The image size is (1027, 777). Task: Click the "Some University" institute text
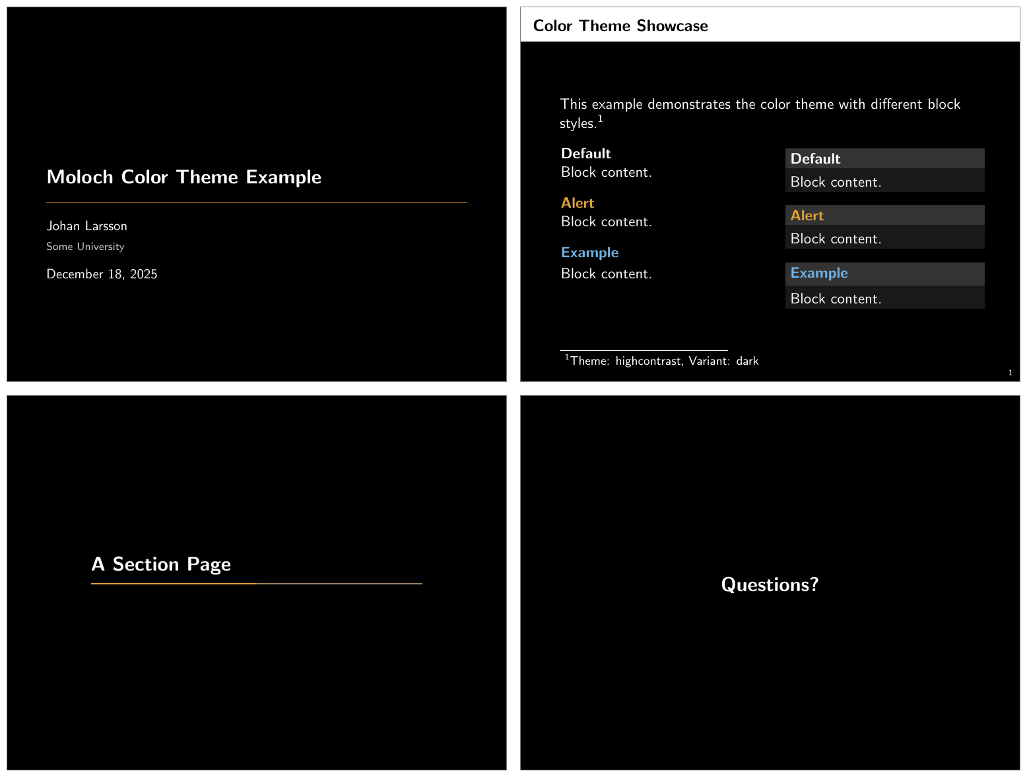(85, 247)
